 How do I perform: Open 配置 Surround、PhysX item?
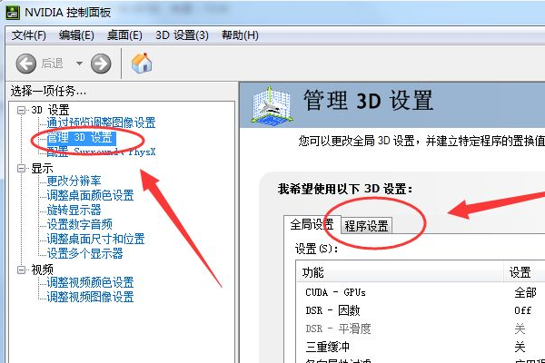pos(101,152)
